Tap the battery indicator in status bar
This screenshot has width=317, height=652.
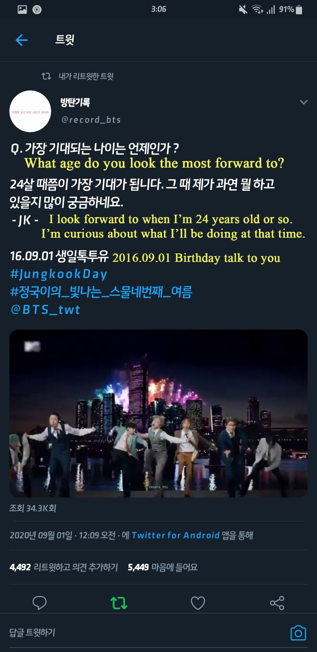(299, 10)
